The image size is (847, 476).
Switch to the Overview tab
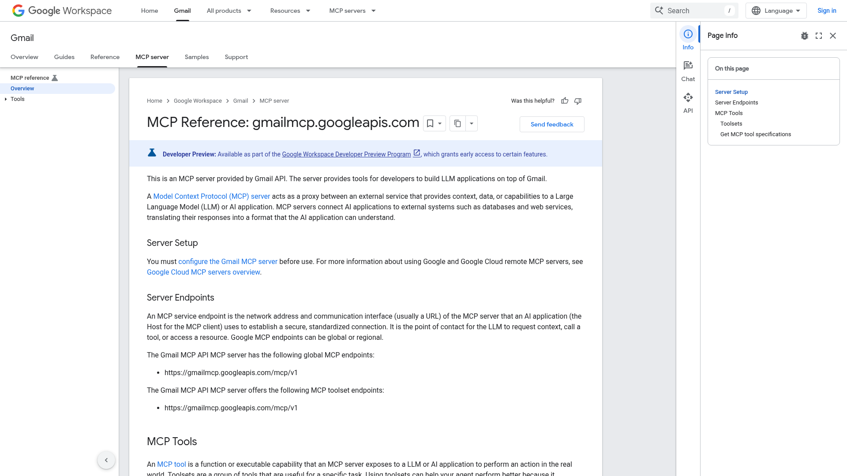pos(24,57)
